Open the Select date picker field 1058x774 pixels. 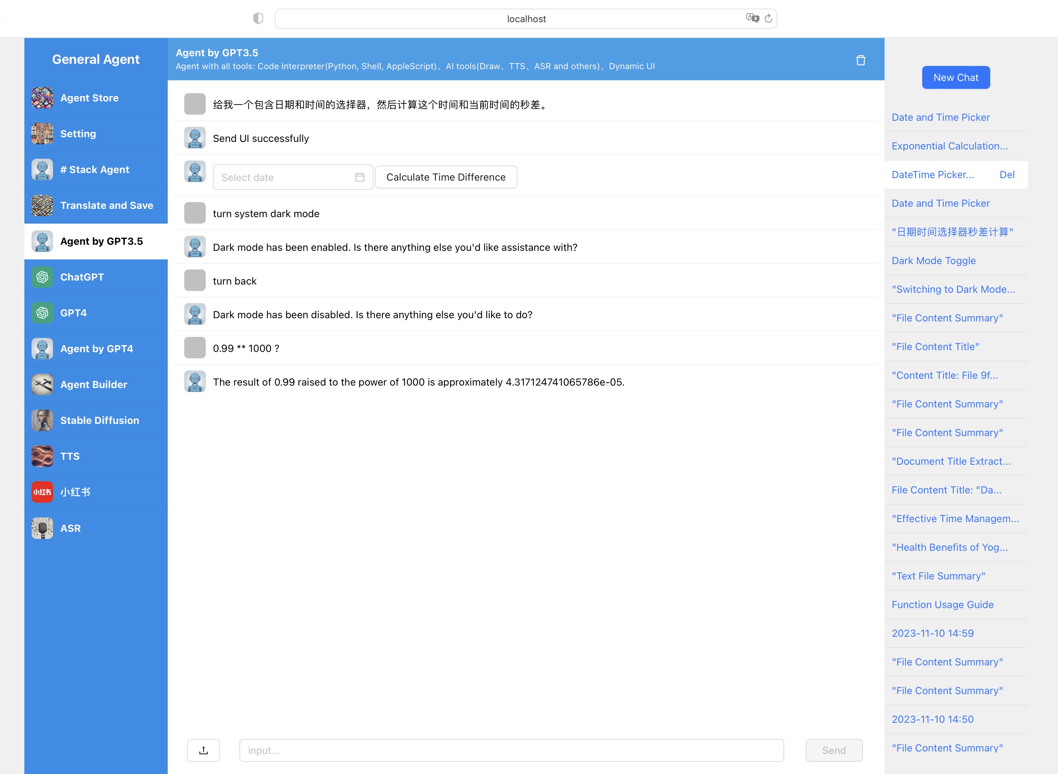point(286,177)
